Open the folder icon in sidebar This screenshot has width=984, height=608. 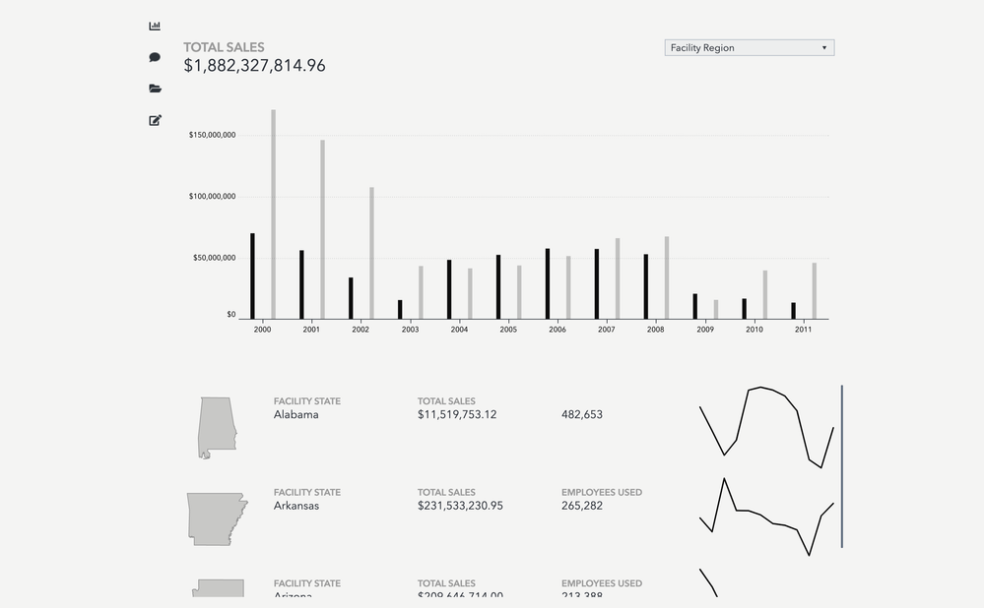[x=155, y=89]
